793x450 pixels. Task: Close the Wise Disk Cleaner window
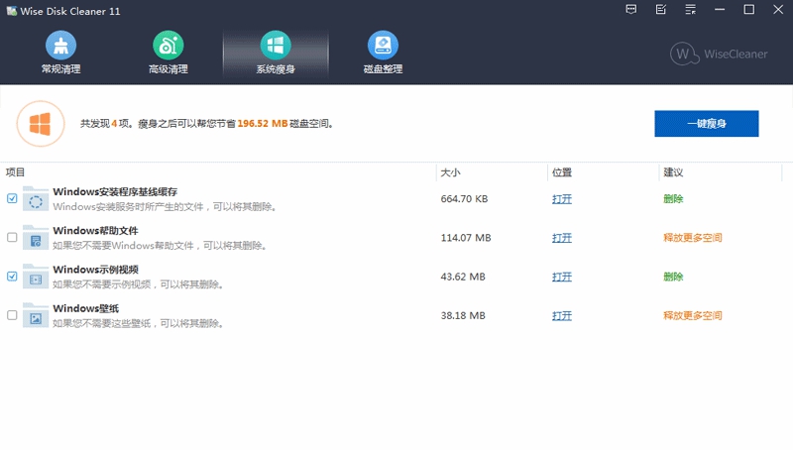(778, 10)
